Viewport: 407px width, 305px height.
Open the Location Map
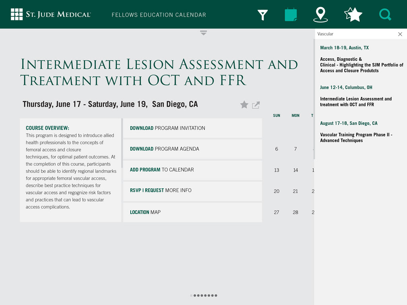(x=192, y=212)
